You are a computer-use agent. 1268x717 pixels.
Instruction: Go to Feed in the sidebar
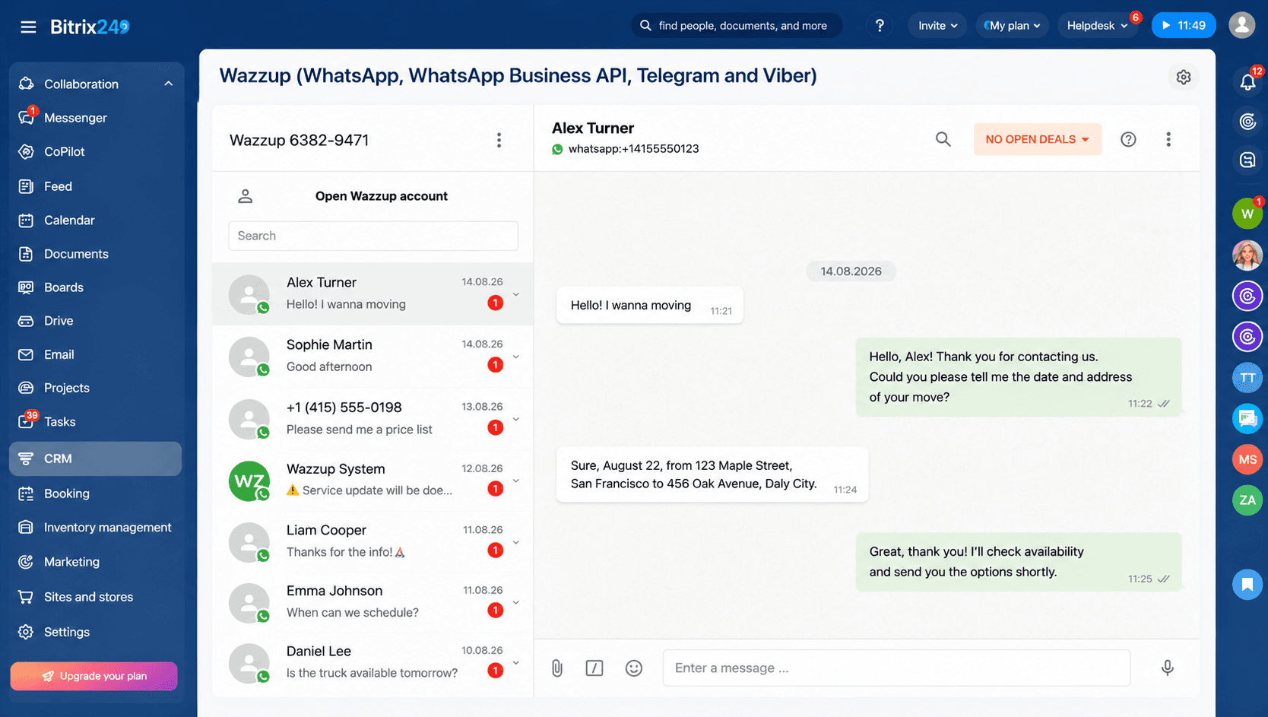96,186
